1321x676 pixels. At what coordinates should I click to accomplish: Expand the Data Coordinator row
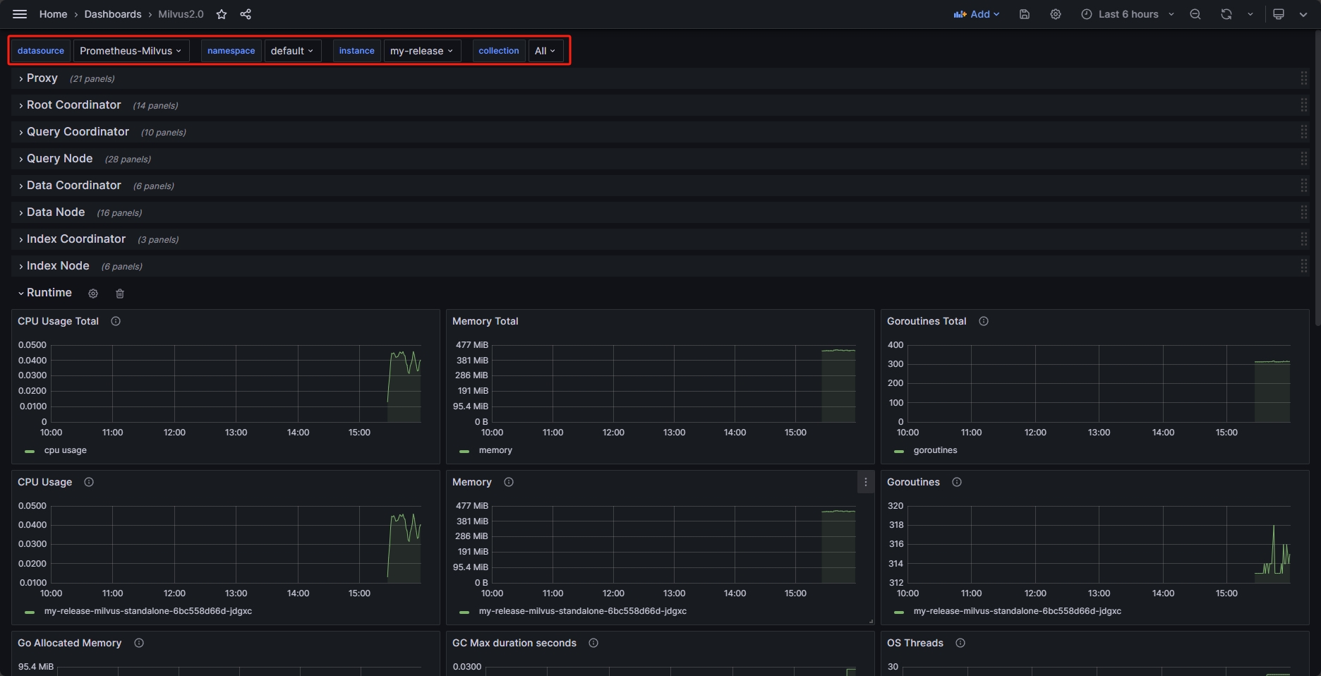[73, 186]
